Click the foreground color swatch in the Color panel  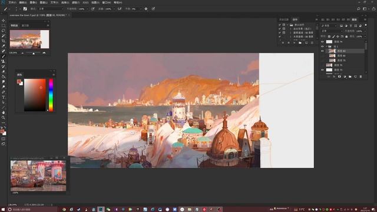tap(19, 82)
